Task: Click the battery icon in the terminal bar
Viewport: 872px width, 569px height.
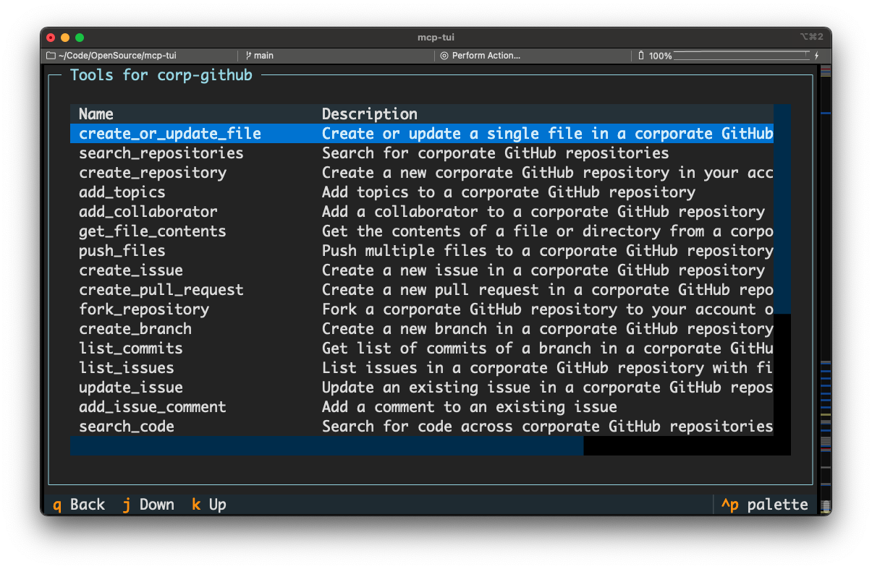Action: [x=640, y=55]
